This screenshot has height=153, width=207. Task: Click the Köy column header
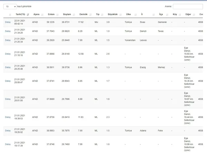tap(175, 14)
